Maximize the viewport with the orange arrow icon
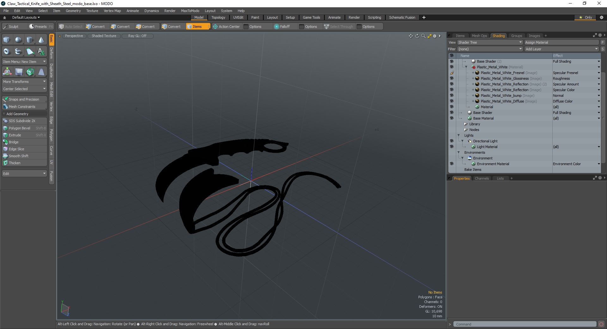607x329 pixels. (x=429, y=36)
